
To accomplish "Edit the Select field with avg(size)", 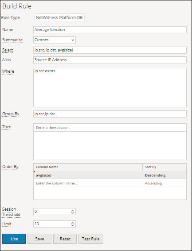I will pos(110,50).
